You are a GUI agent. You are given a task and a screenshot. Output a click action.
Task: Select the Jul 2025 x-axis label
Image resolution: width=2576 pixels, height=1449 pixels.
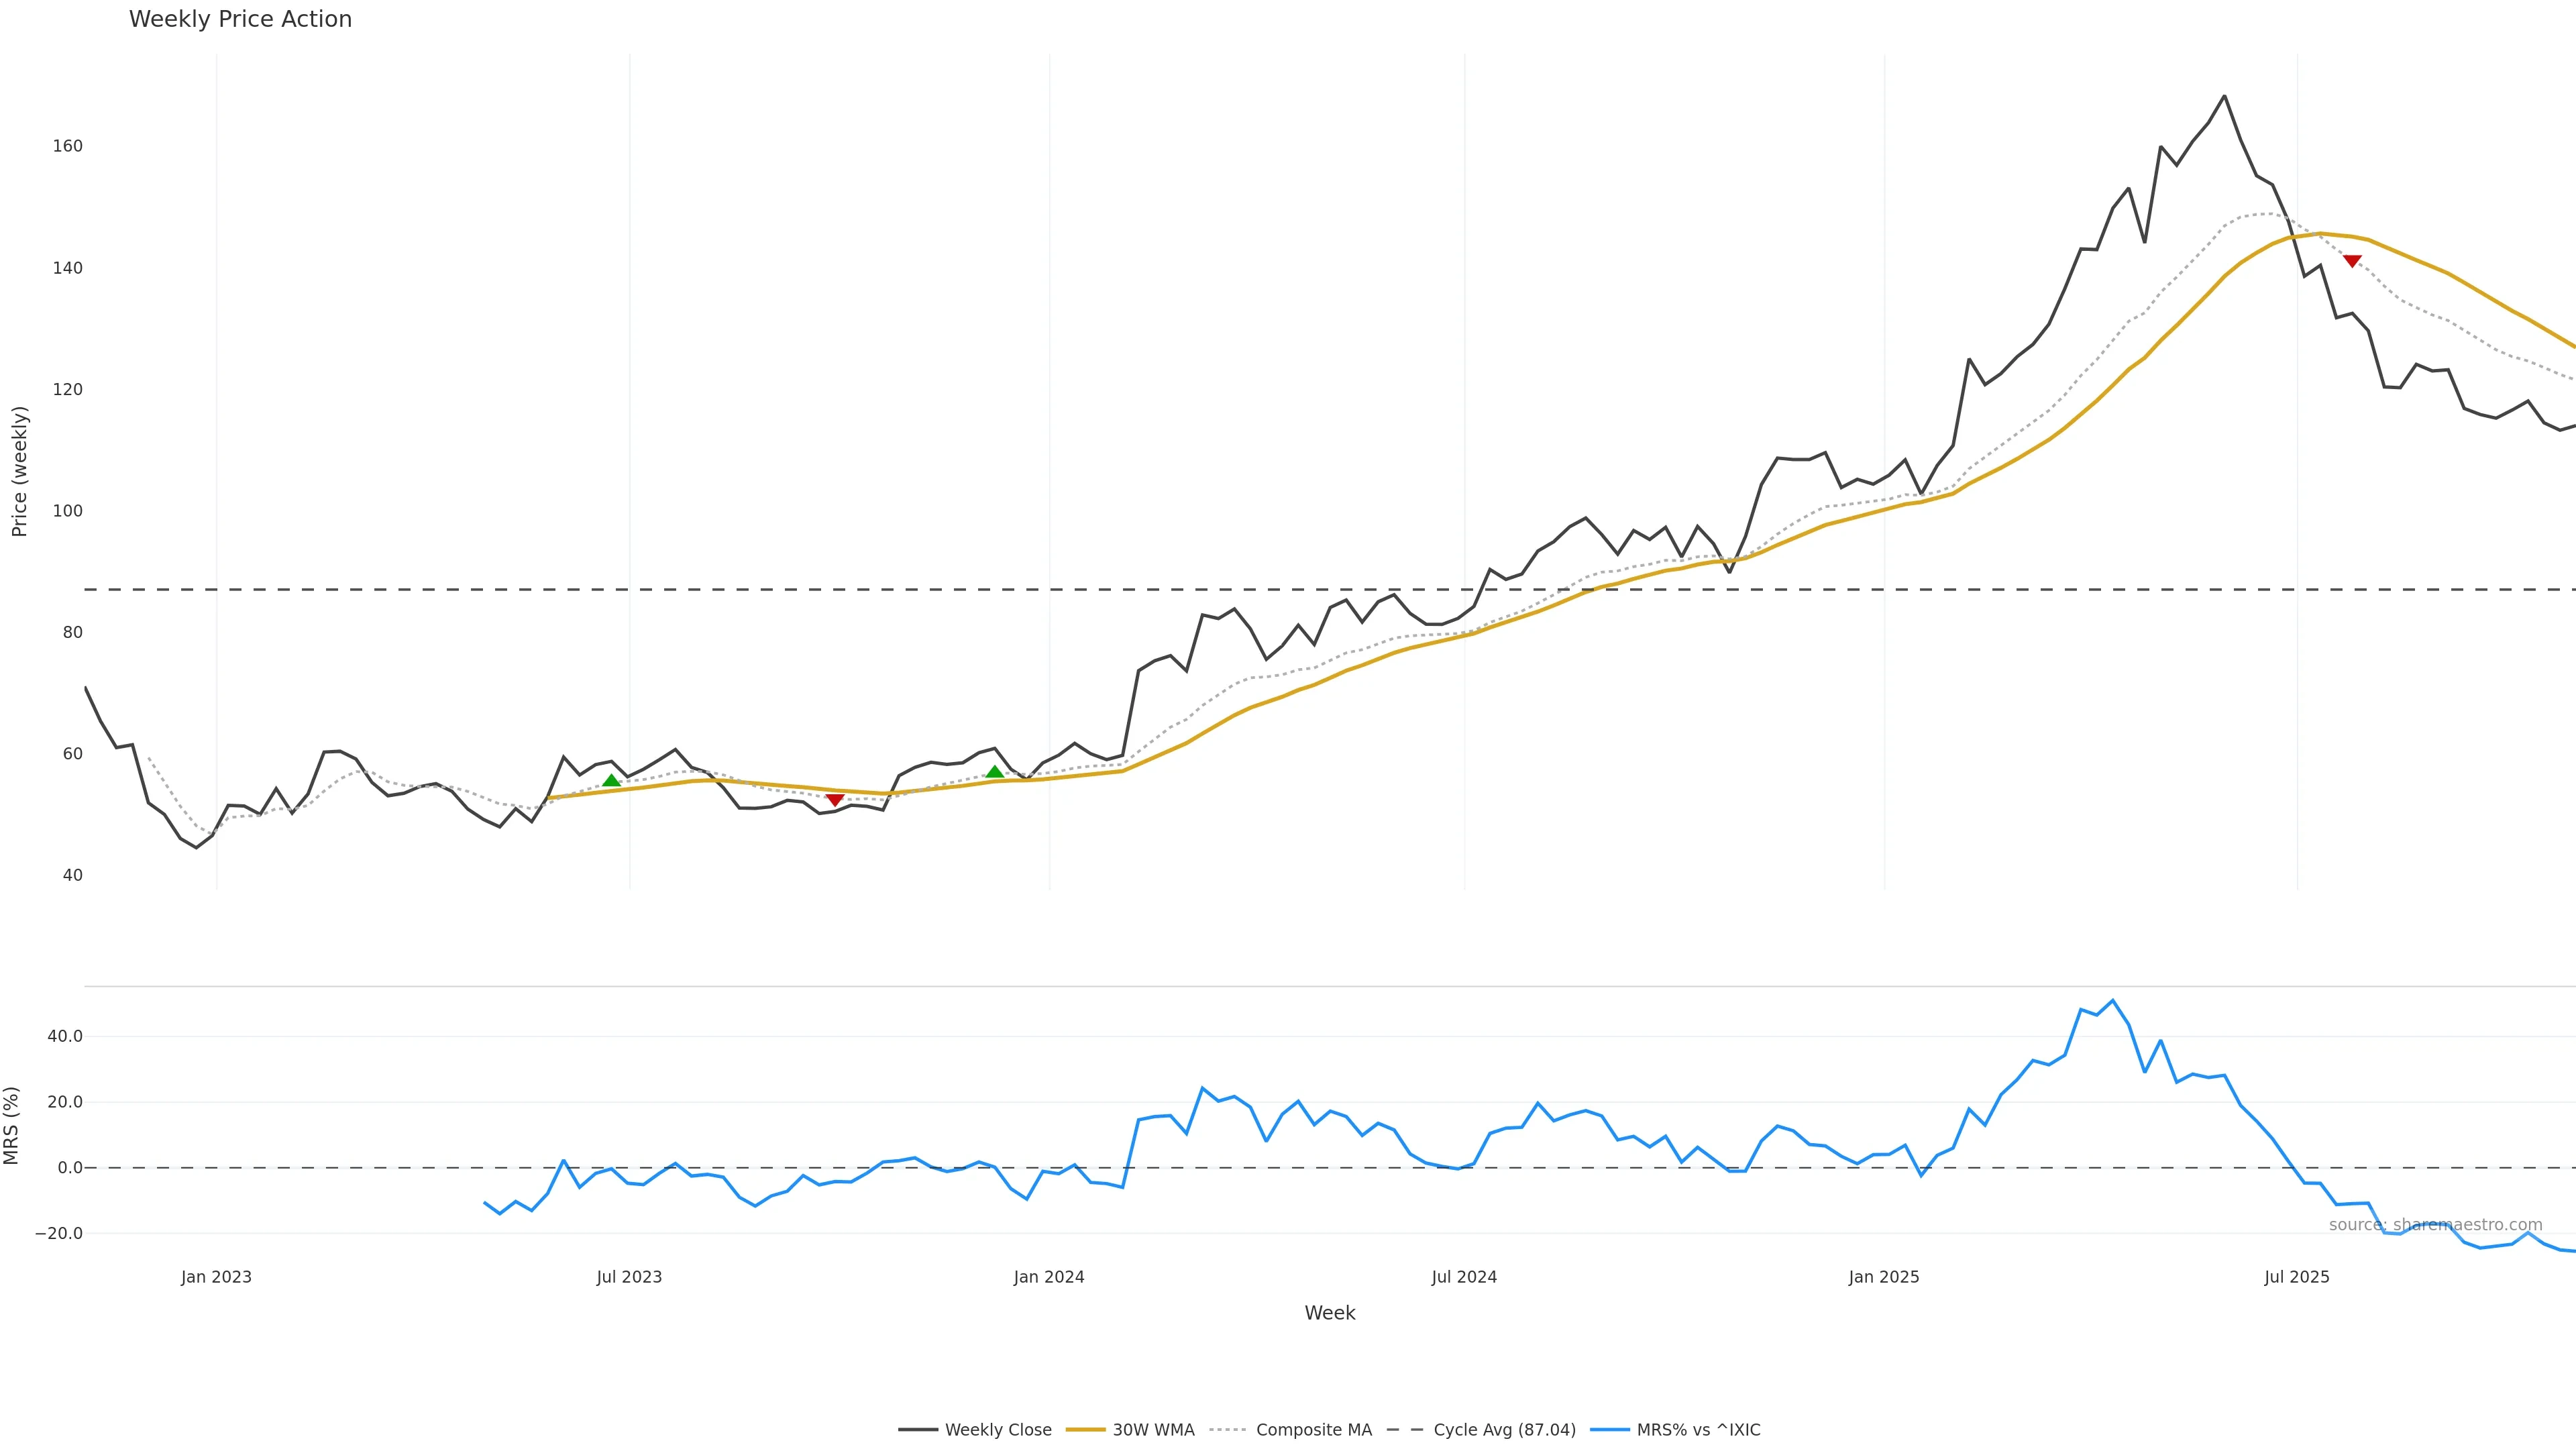[x=2296, y=1277]
